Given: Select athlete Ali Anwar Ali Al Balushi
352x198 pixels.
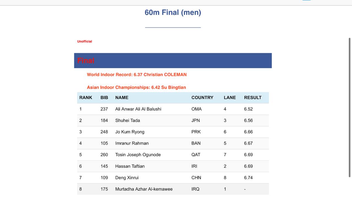Looking at the screenshot, I should (138, 109).
